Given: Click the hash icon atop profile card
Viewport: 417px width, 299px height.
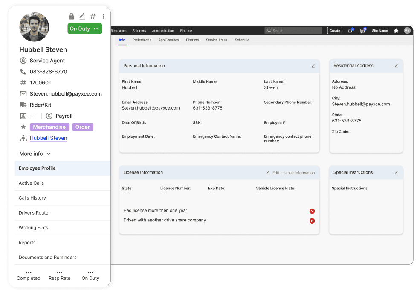Looking at the screenshot, I should coord(93,16).
